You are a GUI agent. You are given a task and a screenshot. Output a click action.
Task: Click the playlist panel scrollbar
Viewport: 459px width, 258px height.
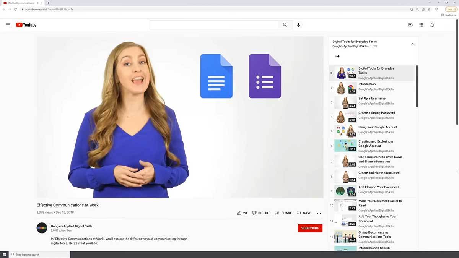tap(417, 88)
